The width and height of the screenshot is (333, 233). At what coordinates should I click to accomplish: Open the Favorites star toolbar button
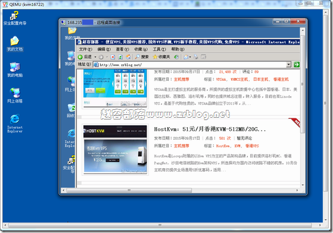pyautogui.click(x=161, y=57)
